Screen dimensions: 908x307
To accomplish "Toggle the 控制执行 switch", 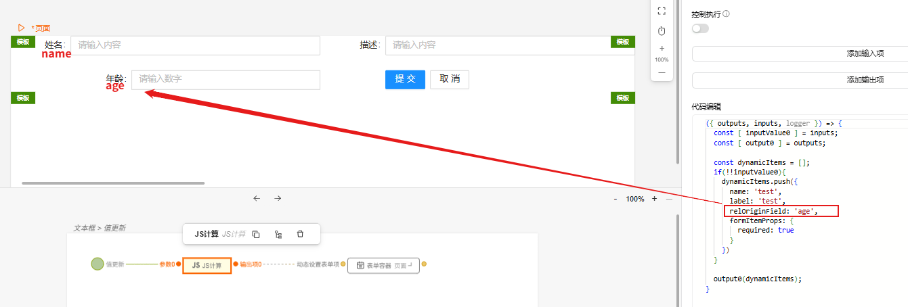I will tap(700, 28).
